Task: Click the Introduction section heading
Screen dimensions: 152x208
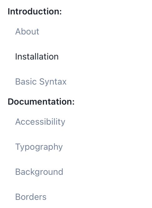Action: 35,11
